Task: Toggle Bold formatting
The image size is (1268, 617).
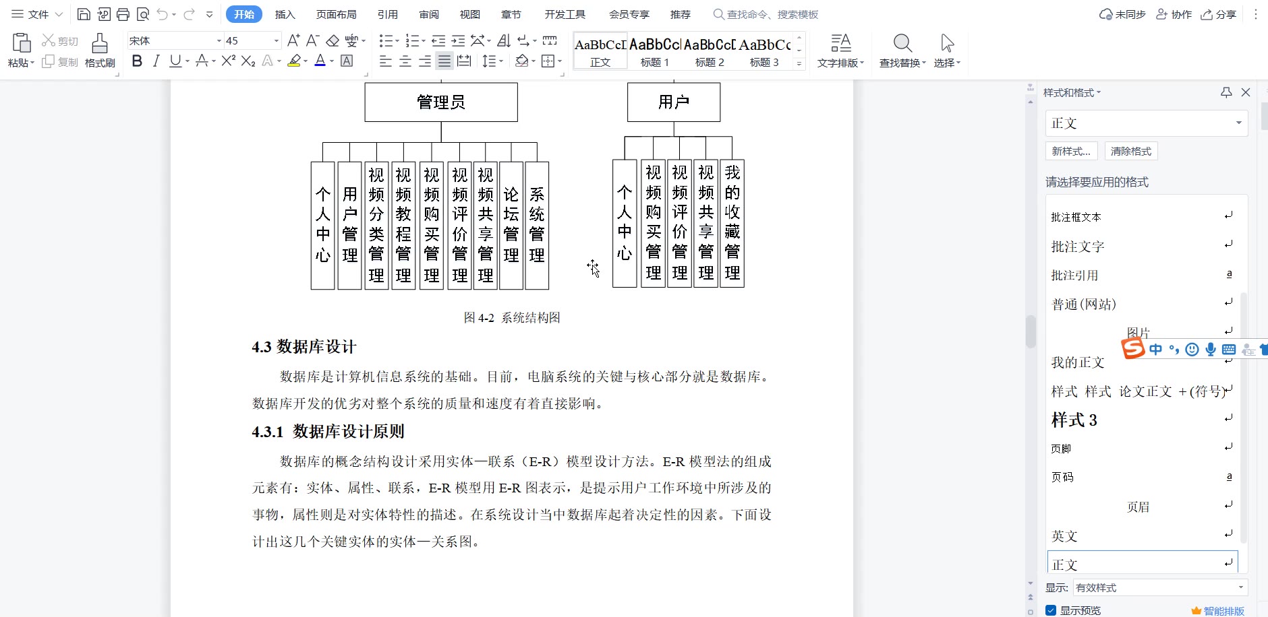Action: click(x=137, y=61)
